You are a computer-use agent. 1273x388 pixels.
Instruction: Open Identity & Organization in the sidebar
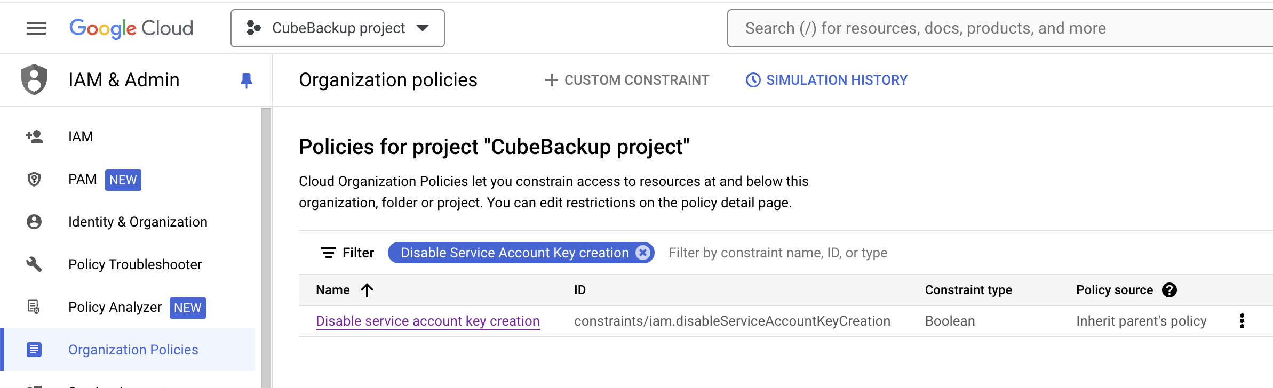pyautogui.click(x=138, y=222)
